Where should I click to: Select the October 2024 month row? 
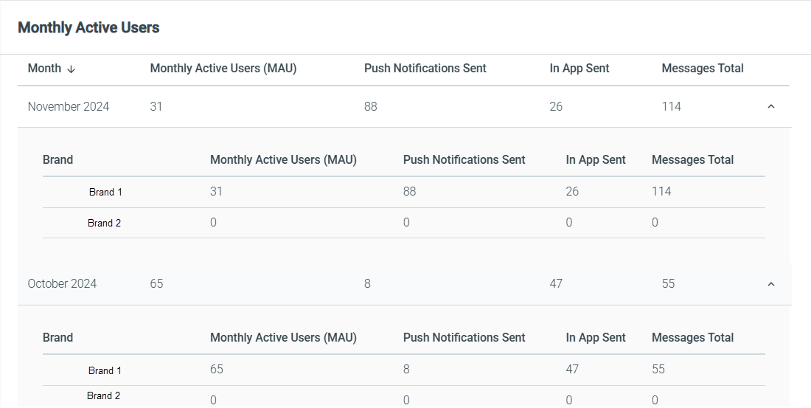click(403, 284)
